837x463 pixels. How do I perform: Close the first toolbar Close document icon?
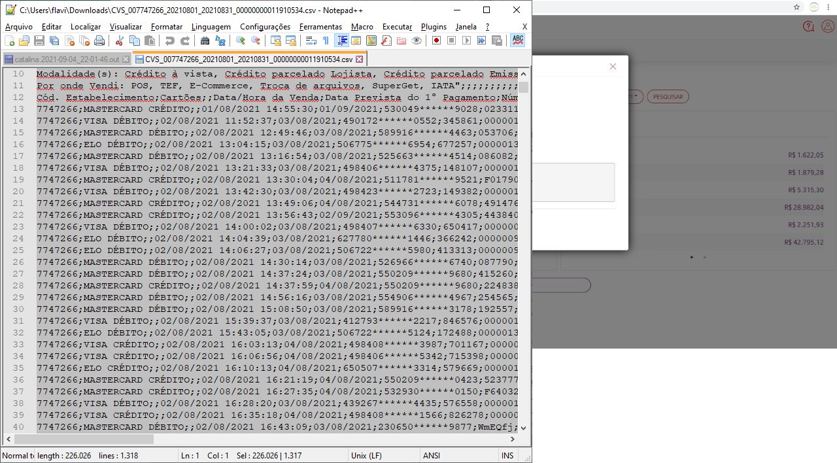click(69, 41)
